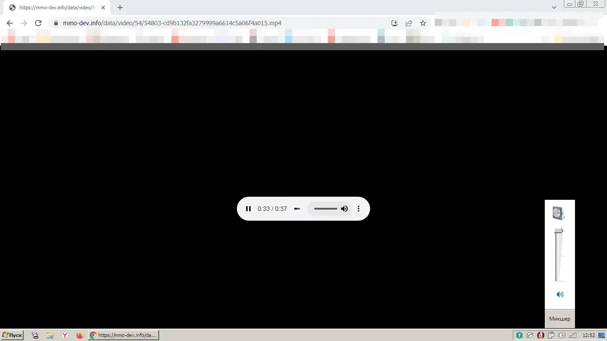Close the browser window

[x=596, y=4]
